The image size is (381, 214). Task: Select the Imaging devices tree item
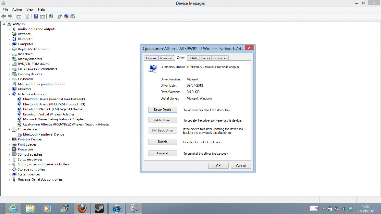30,74
